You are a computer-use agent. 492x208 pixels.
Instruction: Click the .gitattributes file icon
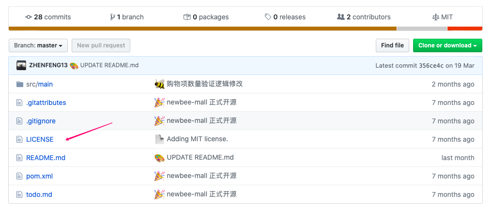20,103
